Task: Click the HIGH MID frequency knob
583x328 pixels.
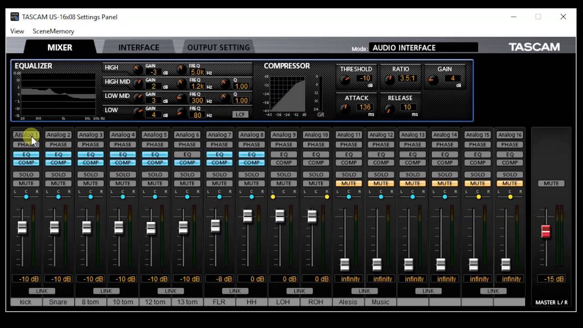Action: point(182,84)
